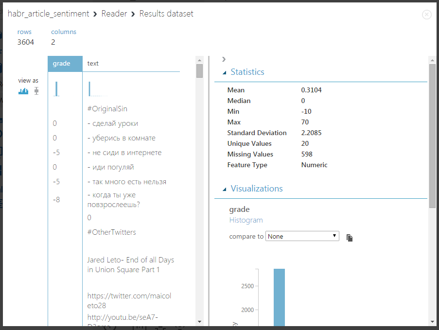
Task: Go to habr_article_sentiment breadcrumb
Action: 48,14
